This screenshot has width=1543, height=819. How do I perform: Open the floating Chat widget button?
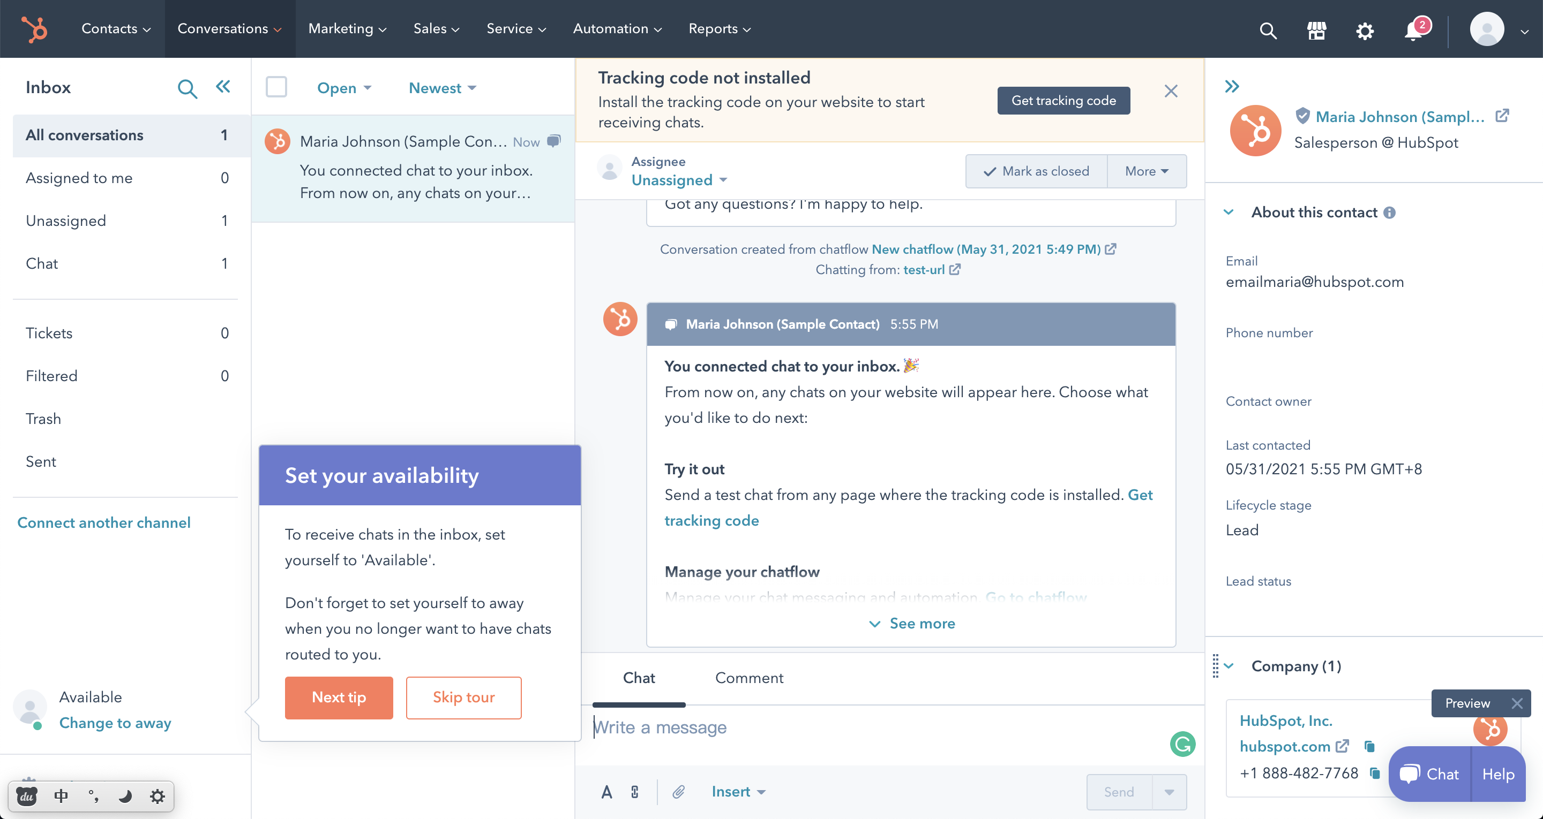pos(1429,774)
